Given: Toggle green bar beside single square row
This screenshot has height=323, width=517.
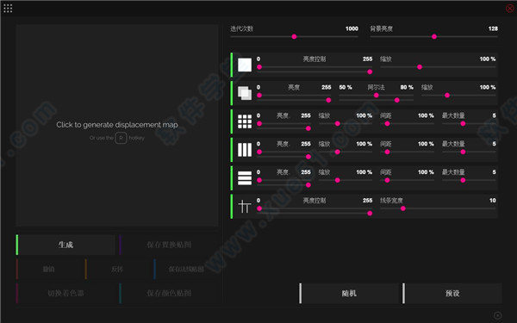Looking at the screenshot, I should coord(232,65).
